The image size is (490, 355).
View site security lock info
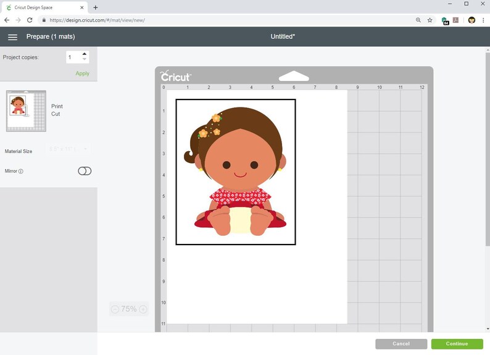(44, 20)
